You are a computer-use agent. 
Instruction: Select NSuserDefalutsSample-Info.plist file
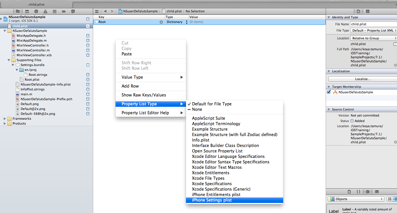(x=45, y=84)
